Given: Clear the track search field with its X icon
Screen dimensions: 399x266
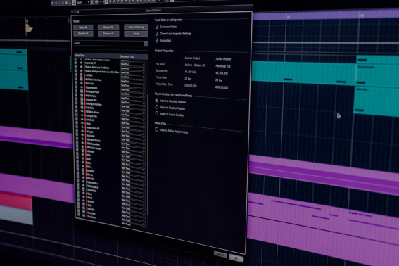Looking at the screenshot, I should coord(146,44).
